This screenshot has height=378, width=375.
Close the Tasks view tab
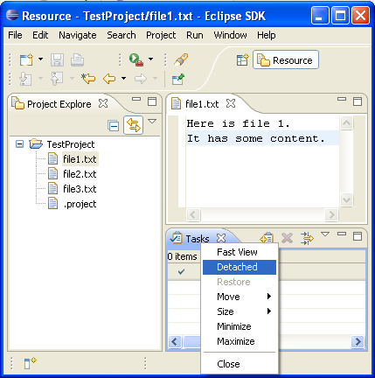pyautogui.click(x=221, y=238)
